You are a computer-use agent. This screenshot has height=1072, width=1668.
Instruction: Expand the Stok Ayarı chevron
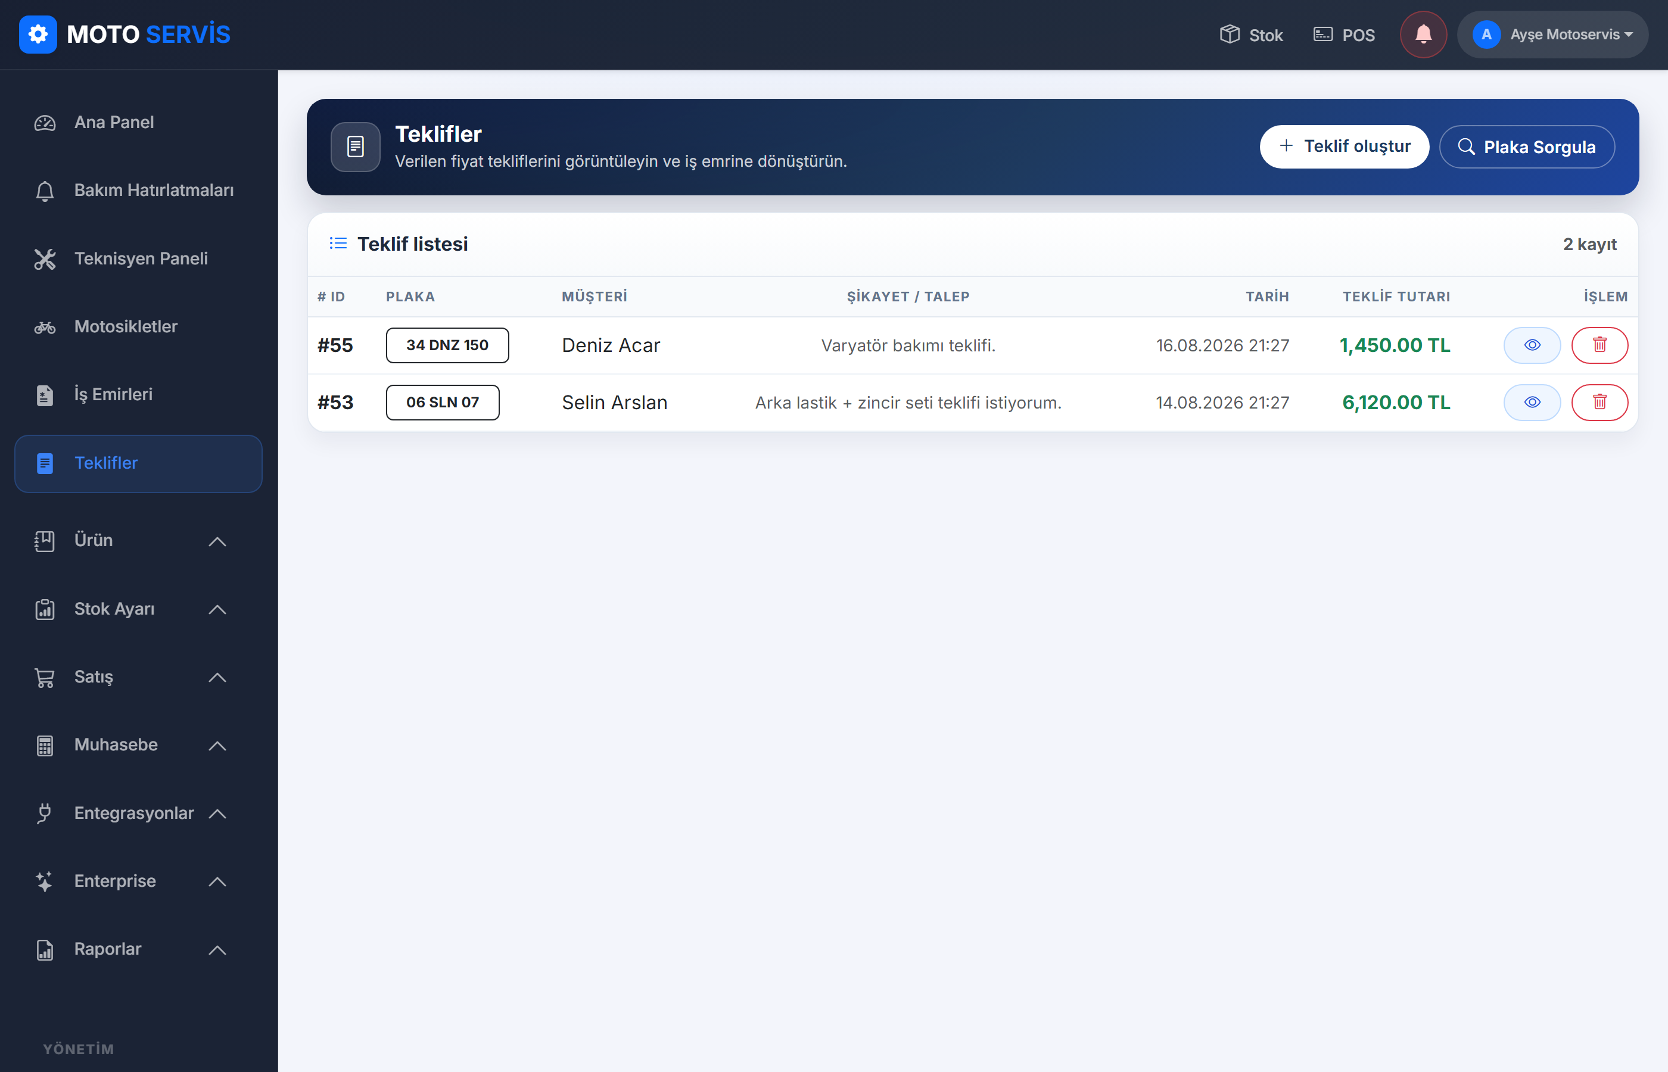click(x=217, y=610)
